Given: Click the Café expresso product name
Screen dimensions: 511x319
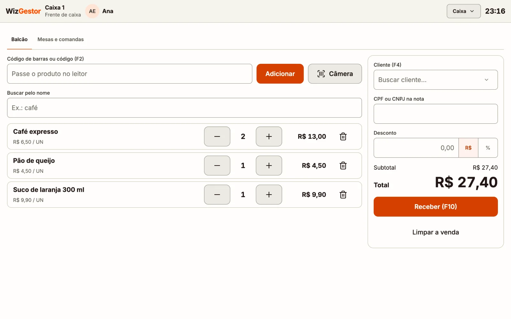Looking at the screenshot, I should [x=35, y=132].
